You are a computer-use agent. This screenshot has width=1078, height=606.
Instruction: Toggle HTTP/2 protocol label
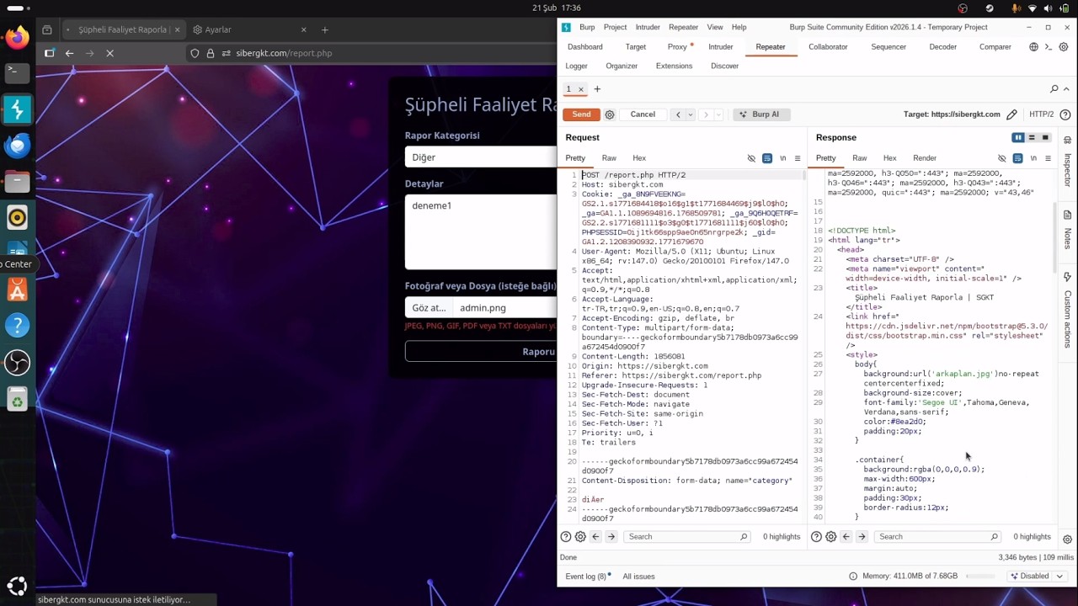click(x=1041, y=114)
